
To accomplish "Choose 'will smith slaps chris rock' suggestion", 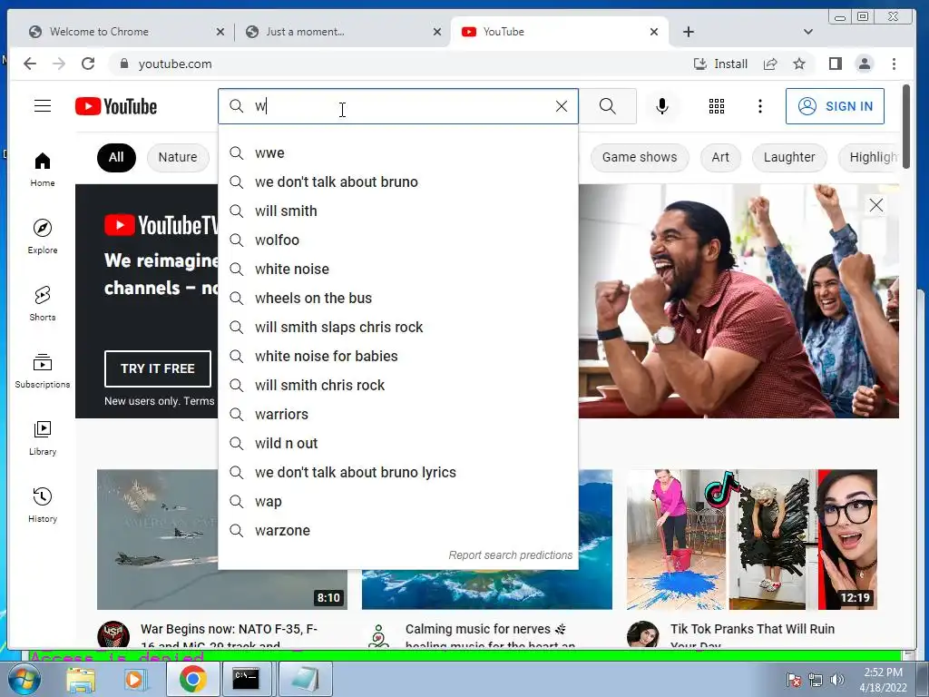I will point(398,327).
